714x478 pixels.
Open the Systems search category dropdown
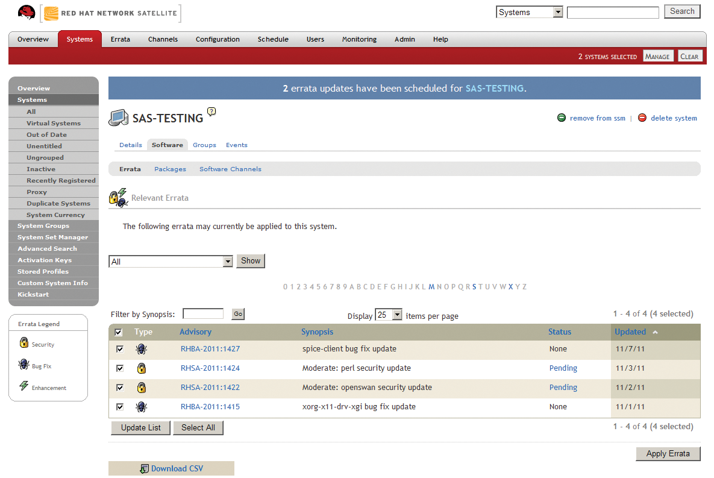click(x=557, y=13)
